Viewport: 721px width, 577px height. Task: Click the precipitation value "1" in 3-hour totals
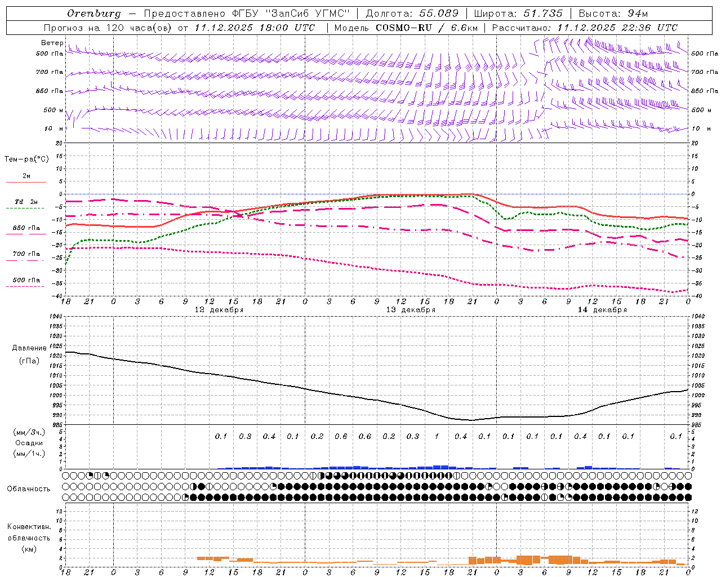tap(437, 436)
